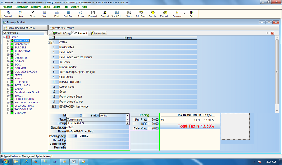Image resolution: width=282 pixels, height=165 pixels.
Task: Switch to the Product Group tab
Action: point(61,33)
